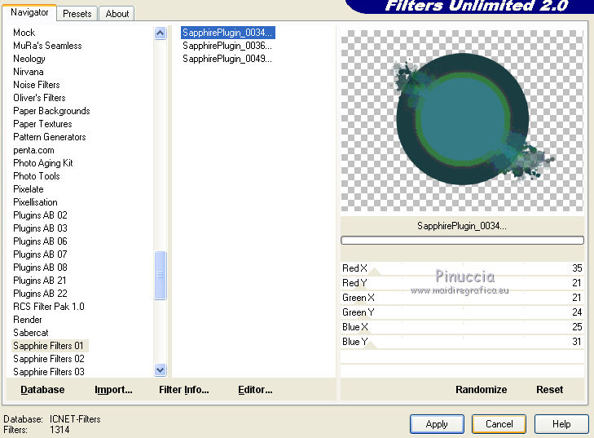Select the Pixellisation category
This screenshot has height=438, width=594.
pos(35,202)
